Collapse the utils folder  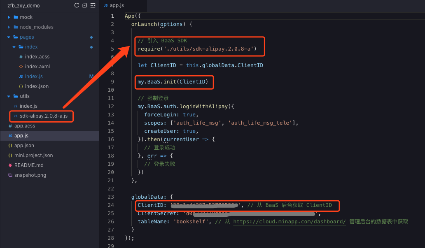click(x=9, y=96)
